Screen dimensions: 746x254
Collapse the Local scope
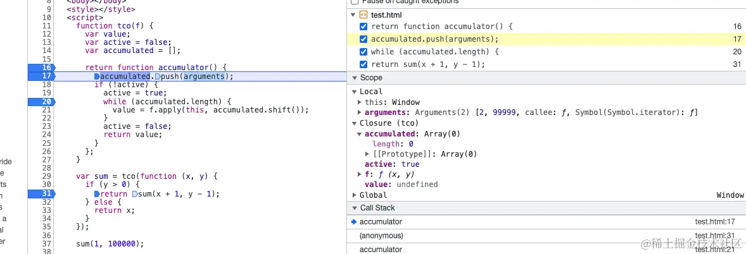(x=354, y=92)
